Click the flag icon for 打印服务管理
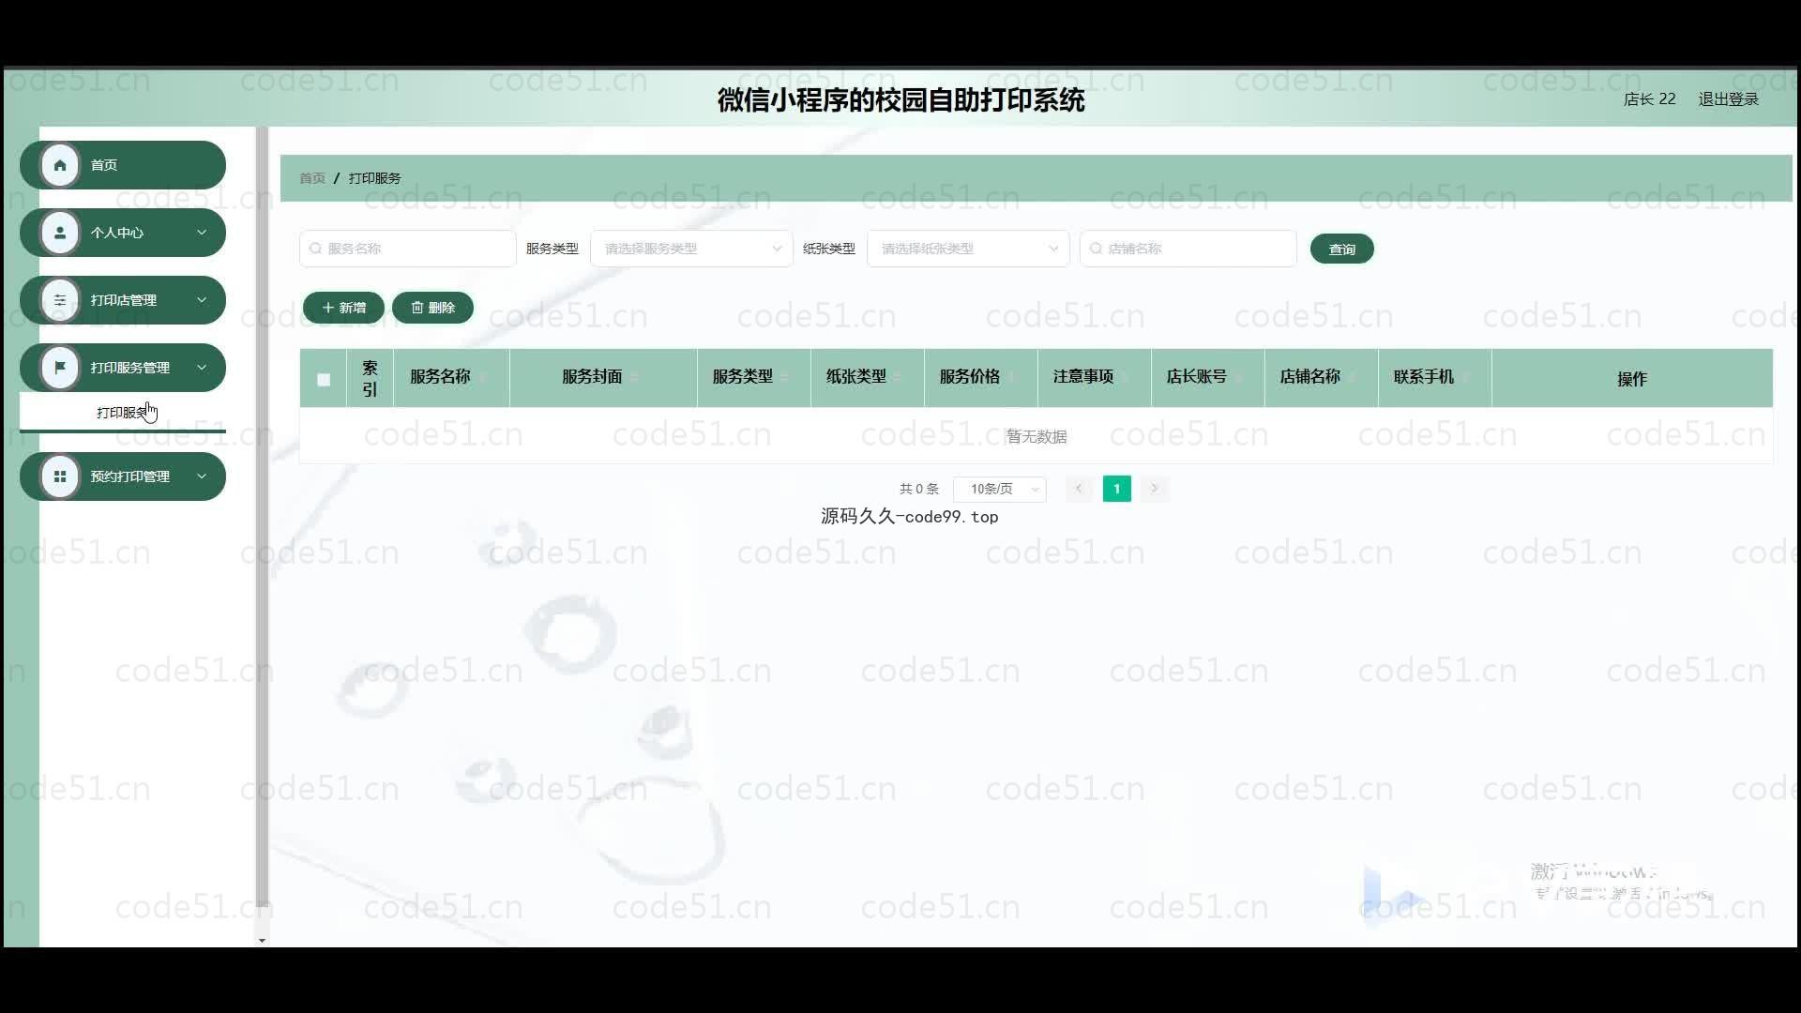This screenshot has height=1013, width=1801. [60, 368]
